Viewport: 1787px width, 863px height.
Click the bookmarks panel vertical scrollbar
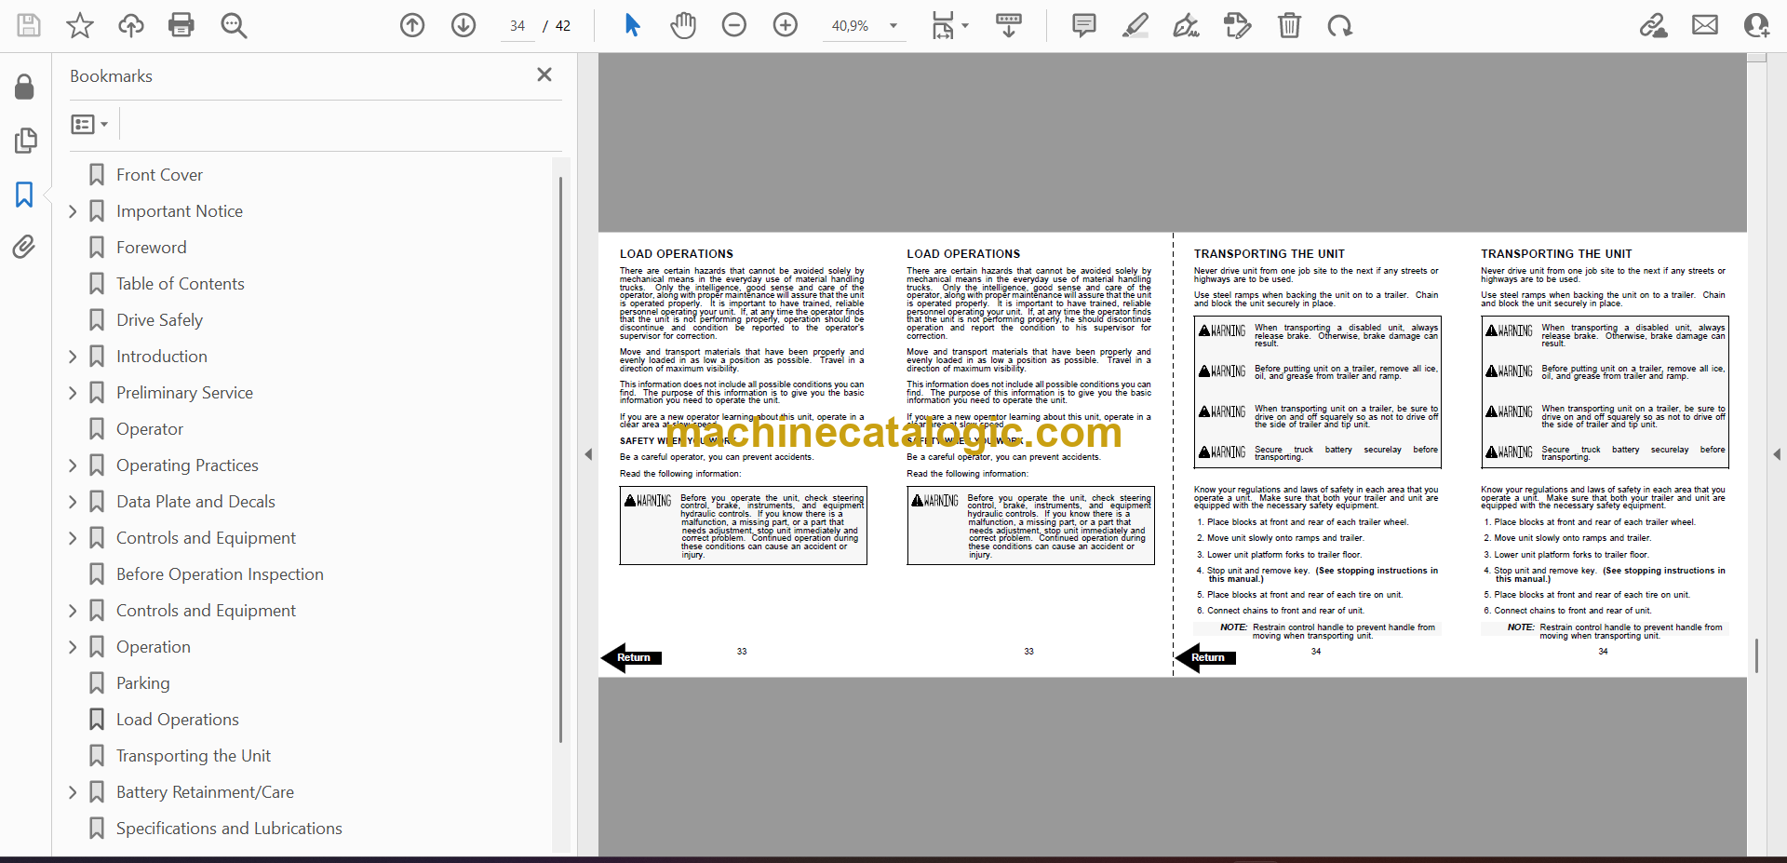coord(560,459)
